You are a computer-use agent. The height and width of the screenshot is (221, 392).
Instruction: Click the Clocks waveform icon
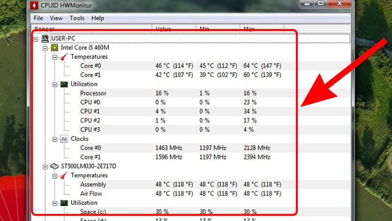click(x=64, y=139)
